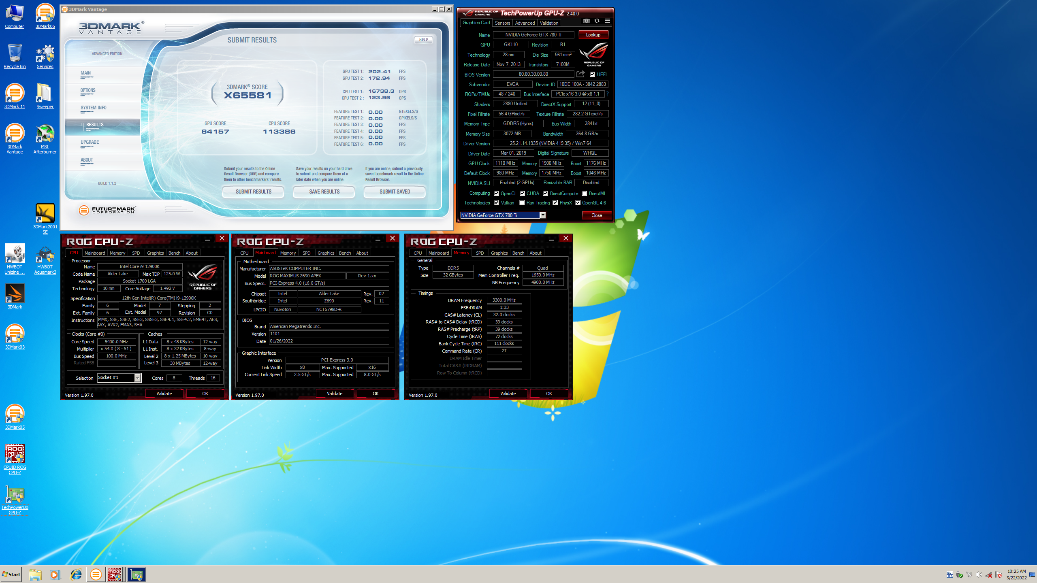Image resolution: width=1037 pixels, height=583 pixels.
Task: Switch to 3DMark Vantage taskbar button
Action: (96, 574)
